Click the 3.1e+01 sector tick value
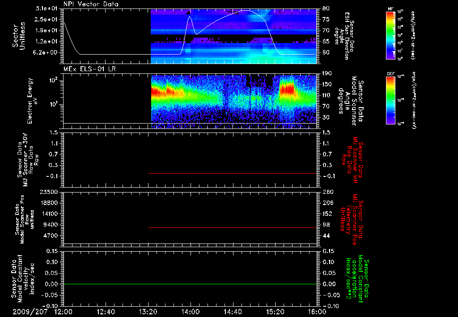This screenshot has width=458, height=317. point(46,9)
